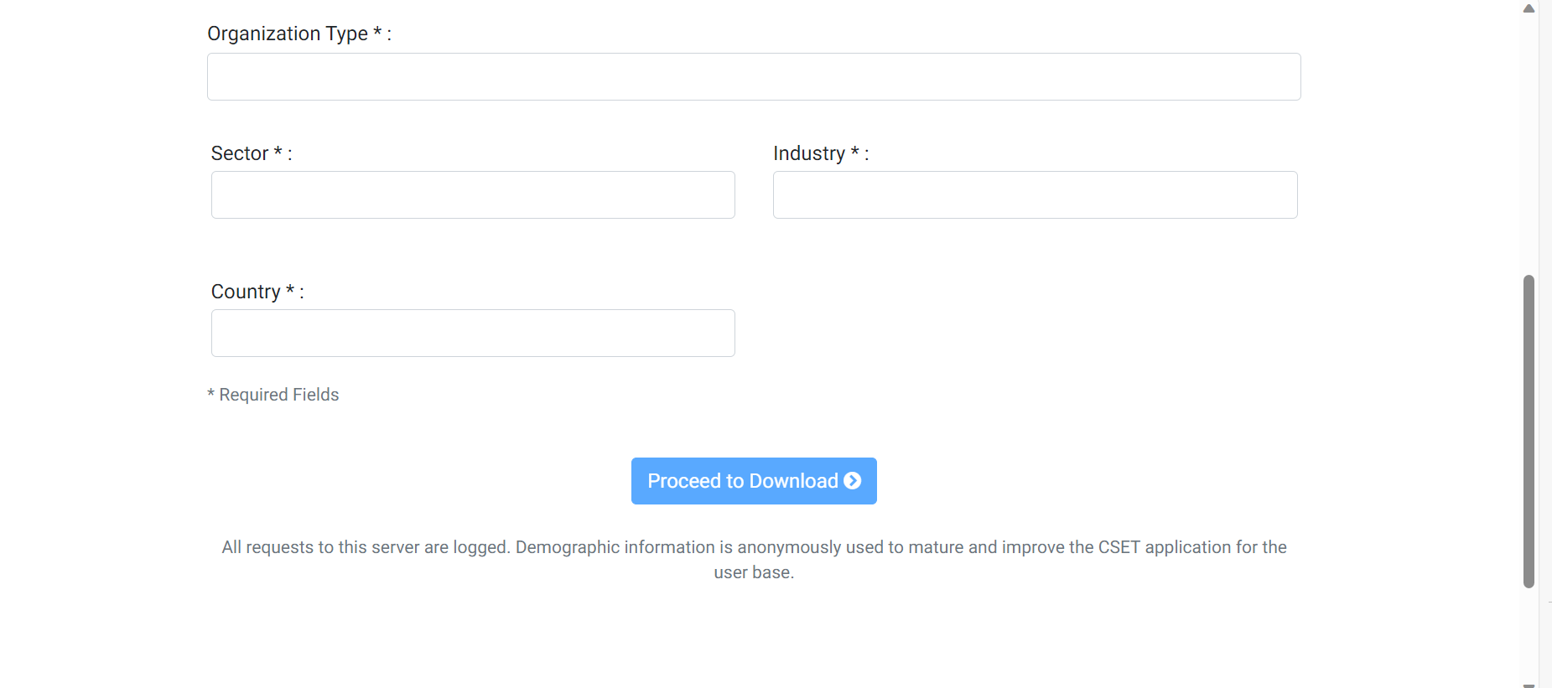The height and width of the screenshot is (688, 1552).
Task: Click the scrollbar track below the thumb
Action: click(1529, 637)
